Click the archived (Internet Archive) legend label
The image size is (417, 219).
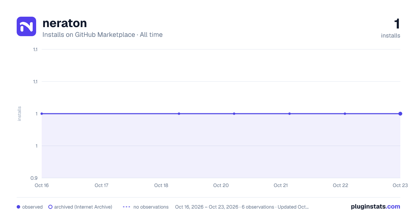click(83, 207)
